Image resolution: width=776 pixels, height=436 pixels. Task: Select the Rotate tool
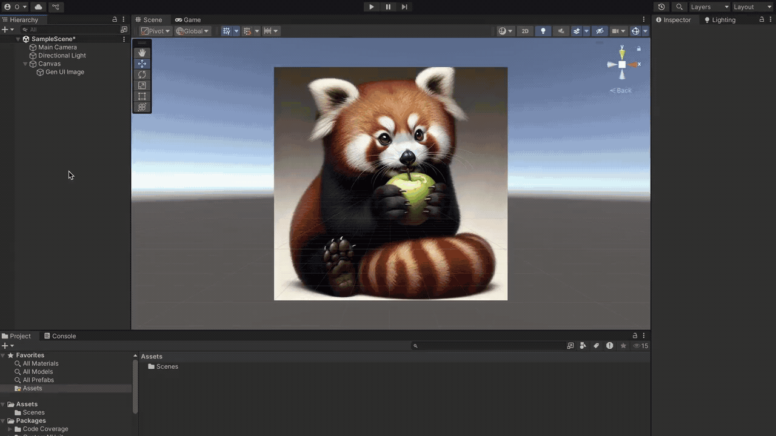142,74
